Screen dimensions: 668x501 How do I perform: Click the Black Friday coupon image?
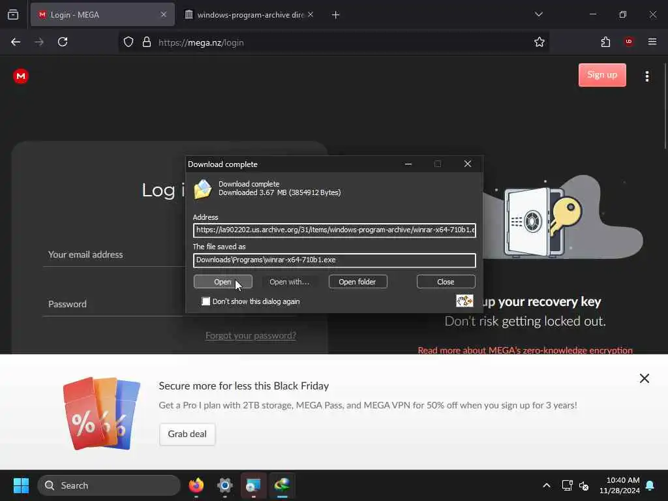click(101, 413)
